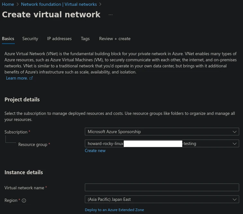The height and width of the screenshot is (214, 243).
Task: Click the Region info icon
Action: coord(24,201)
